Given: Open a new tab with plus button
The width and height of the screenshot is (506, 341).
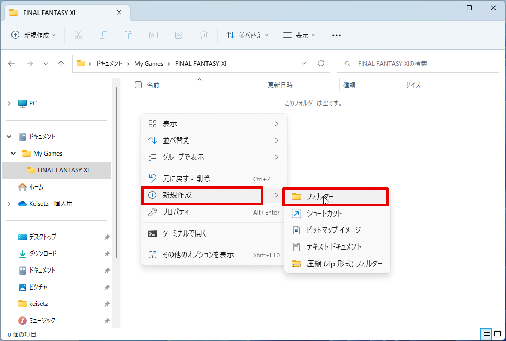Looking at the screenshot, I should pyautogui.click(x=143, y=13).
